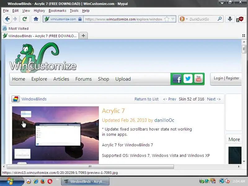Click the dark thumbnail under More

(235, 155)
